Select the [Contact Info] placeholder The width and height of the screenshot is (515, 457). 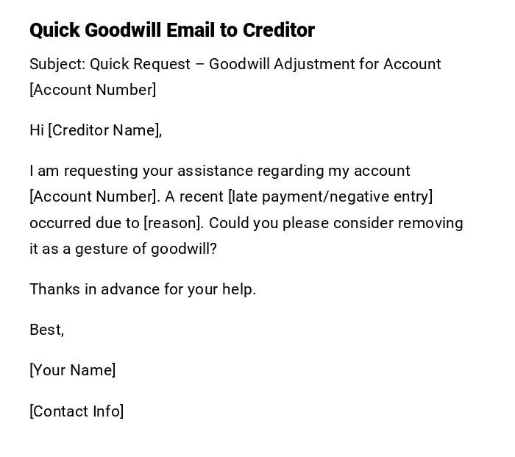[77, 411]
